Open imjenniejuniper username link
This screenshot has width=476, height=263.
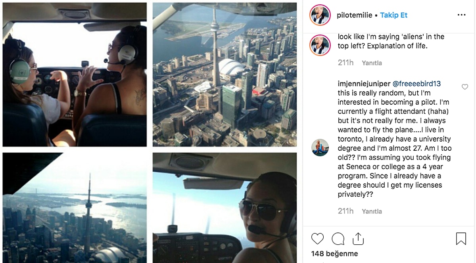click(x=364, y=84)
